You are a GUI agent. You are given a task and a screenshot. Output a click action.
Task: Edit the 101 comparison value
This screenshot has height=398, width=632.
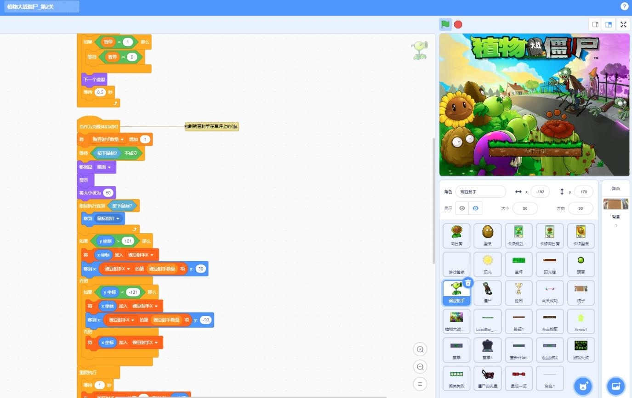[x=128, y=241]
